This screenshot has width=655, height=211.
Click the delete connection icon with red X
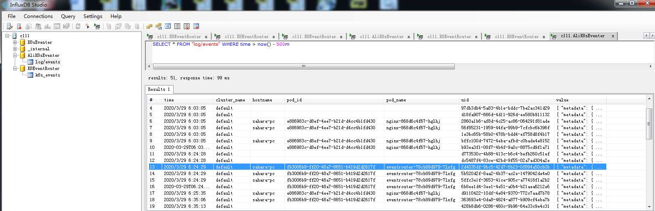point(19,26)
